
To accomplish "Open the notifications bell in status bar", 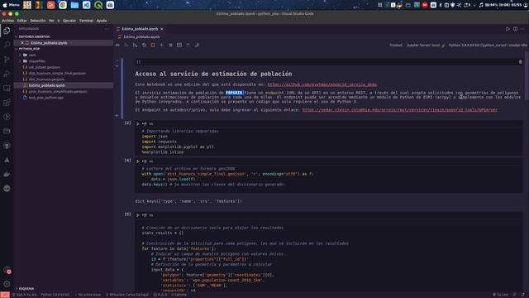I will 523,295.
